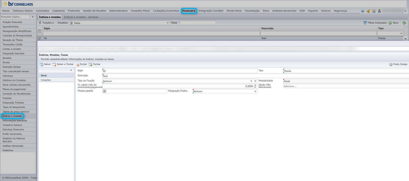409x181 pixels.
Task: Click the BR Conselhos logo
Action: [18, 4]
